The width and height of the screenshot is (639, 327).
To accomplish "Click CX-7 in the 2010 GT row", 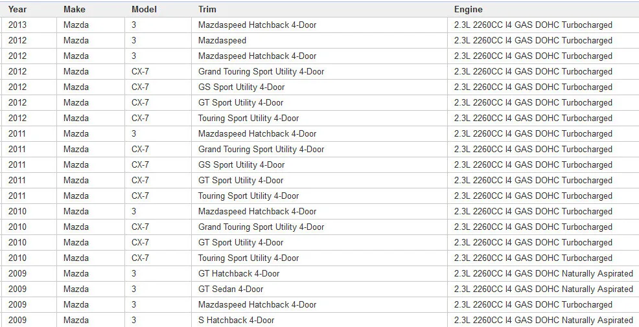I will coord(158,242).
